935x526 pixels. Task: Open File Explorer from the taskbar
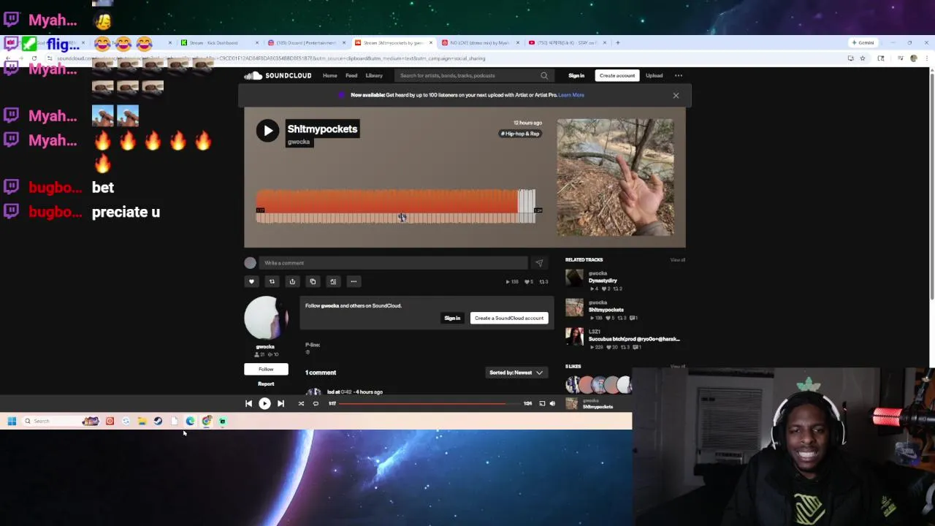142,421
